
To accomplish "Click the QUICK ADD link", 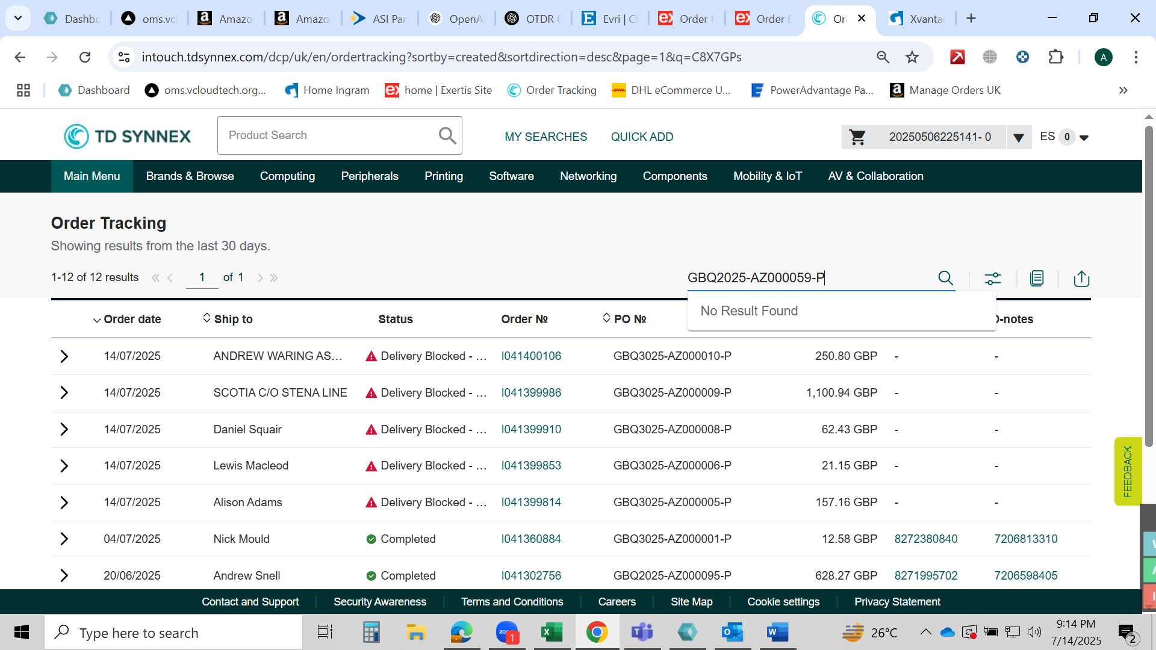I will pos(642,137).
